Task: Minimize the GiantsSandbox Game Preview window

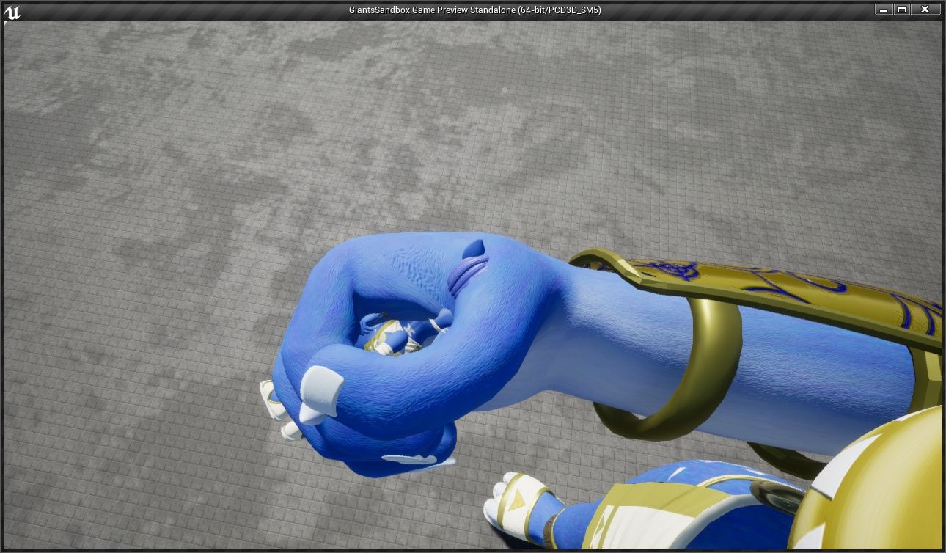Action: click(884, 10)
